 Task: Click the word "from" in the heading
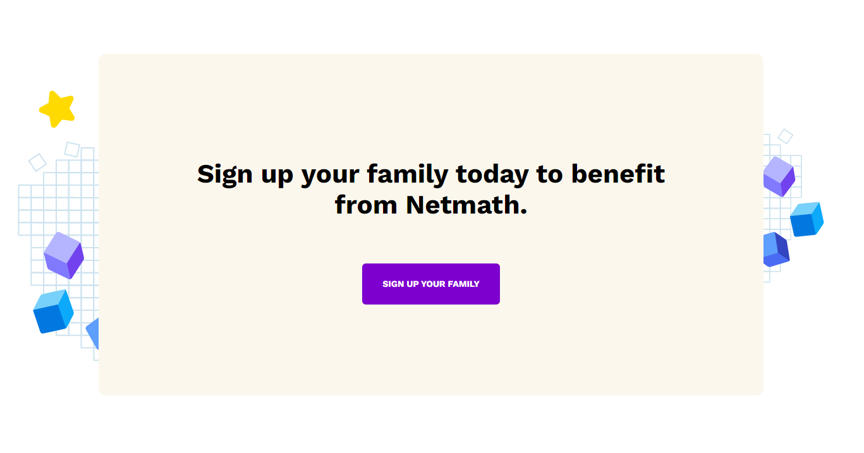click(x=366, y=205)
